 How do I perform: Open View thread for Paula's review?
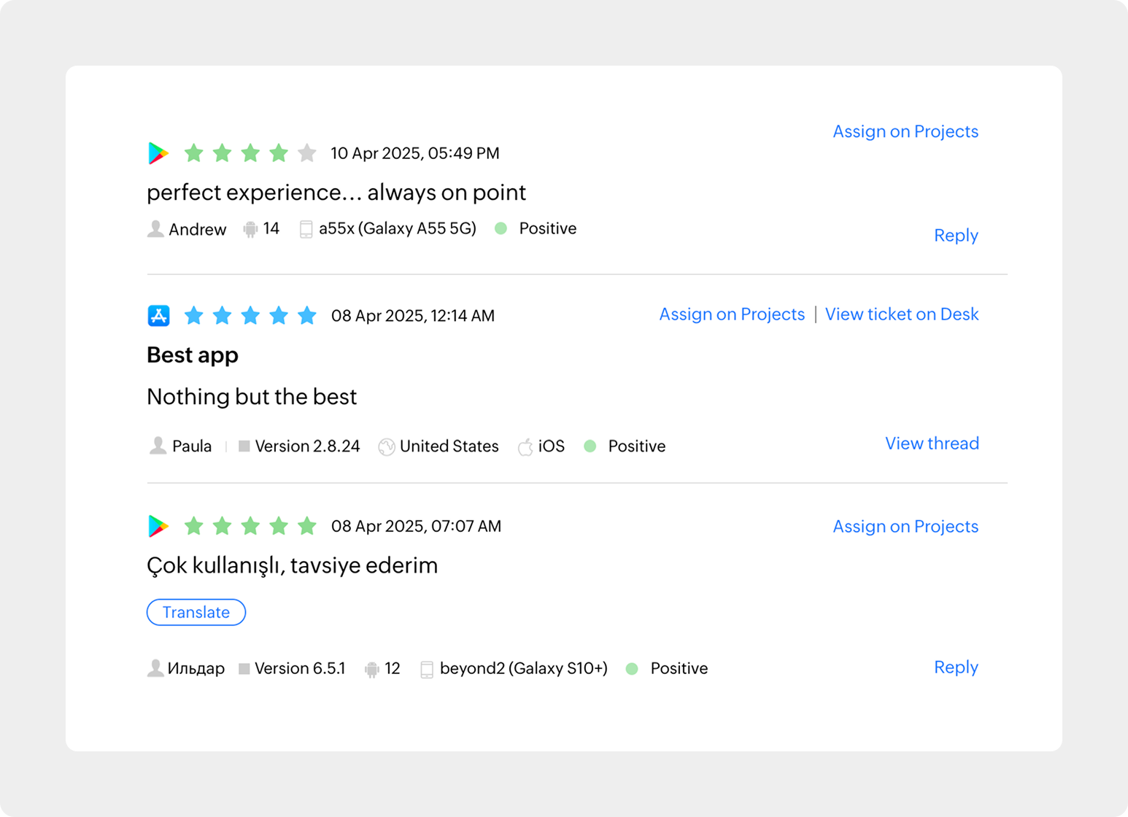[932, 444]
